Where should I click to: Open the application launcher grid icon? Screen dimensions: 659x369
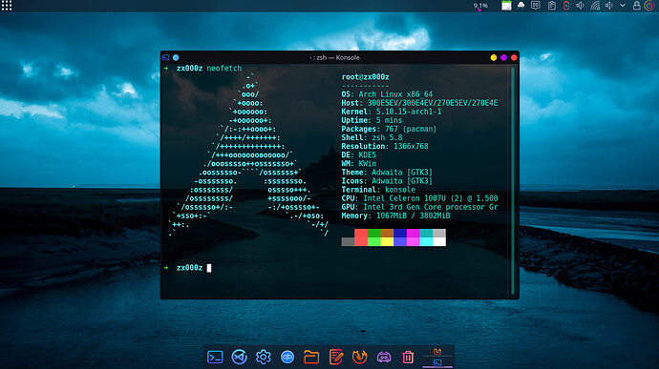(x=7, y=6)
